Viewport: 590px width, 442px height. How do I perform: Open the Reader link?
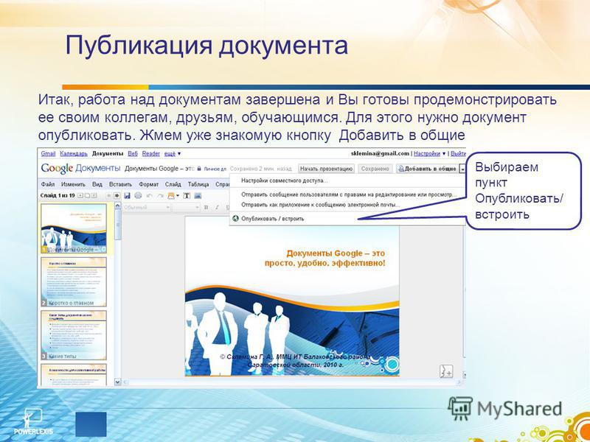click(151, 154)
